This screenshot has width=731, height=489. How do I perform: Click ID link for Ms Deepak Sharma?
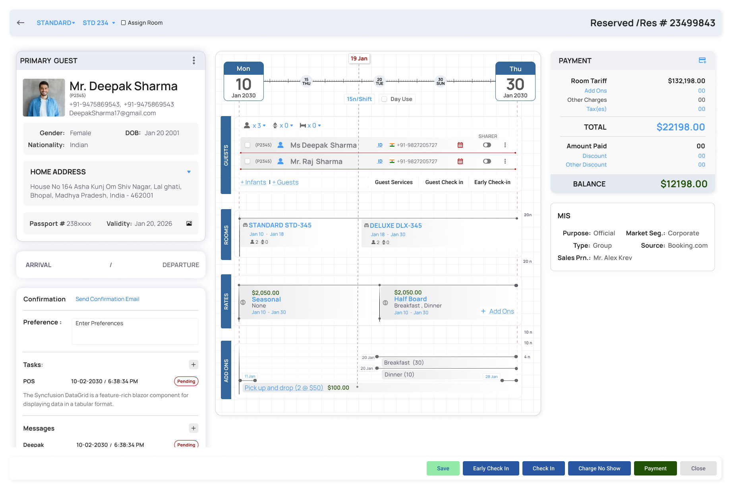(x=380, y=145)
